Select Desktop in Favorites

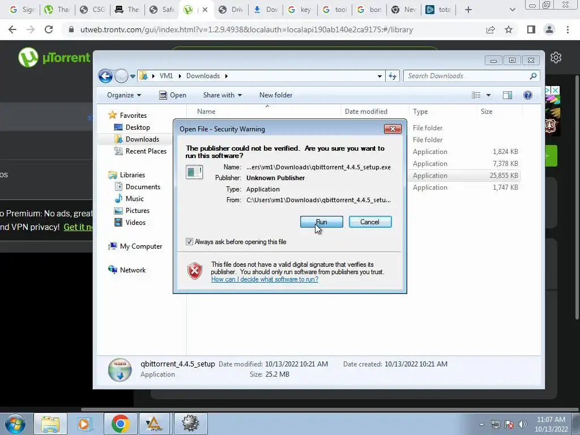[132, 127]
